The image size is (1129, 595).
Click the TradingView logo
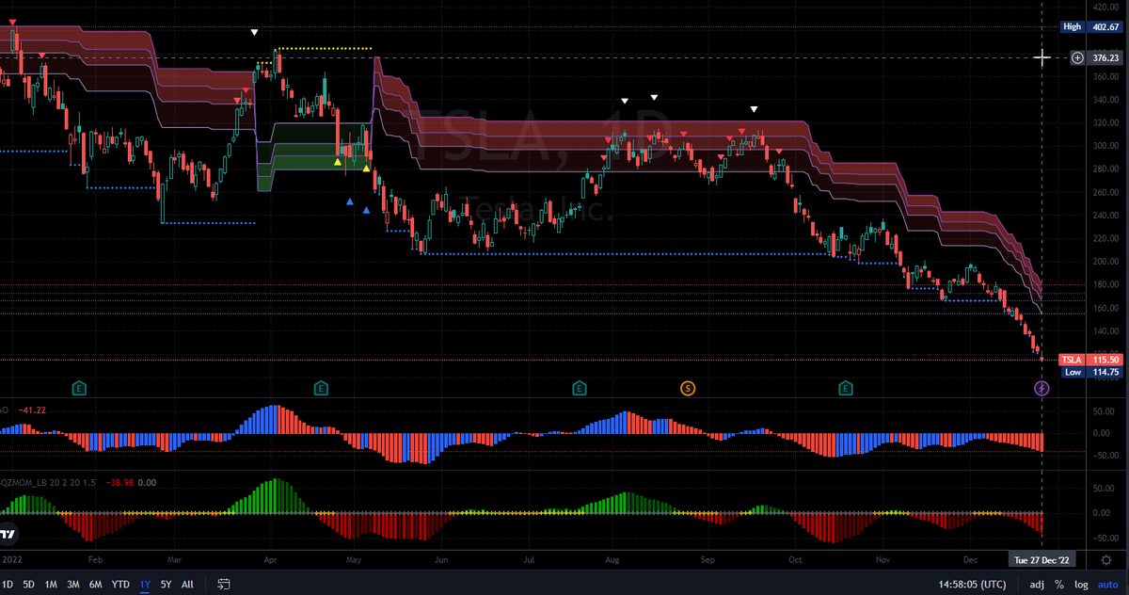tap(8, 535)
